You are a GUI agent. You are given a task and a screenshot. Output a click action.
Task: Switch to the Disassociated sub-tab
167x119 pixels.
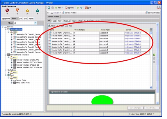(77, 21)
